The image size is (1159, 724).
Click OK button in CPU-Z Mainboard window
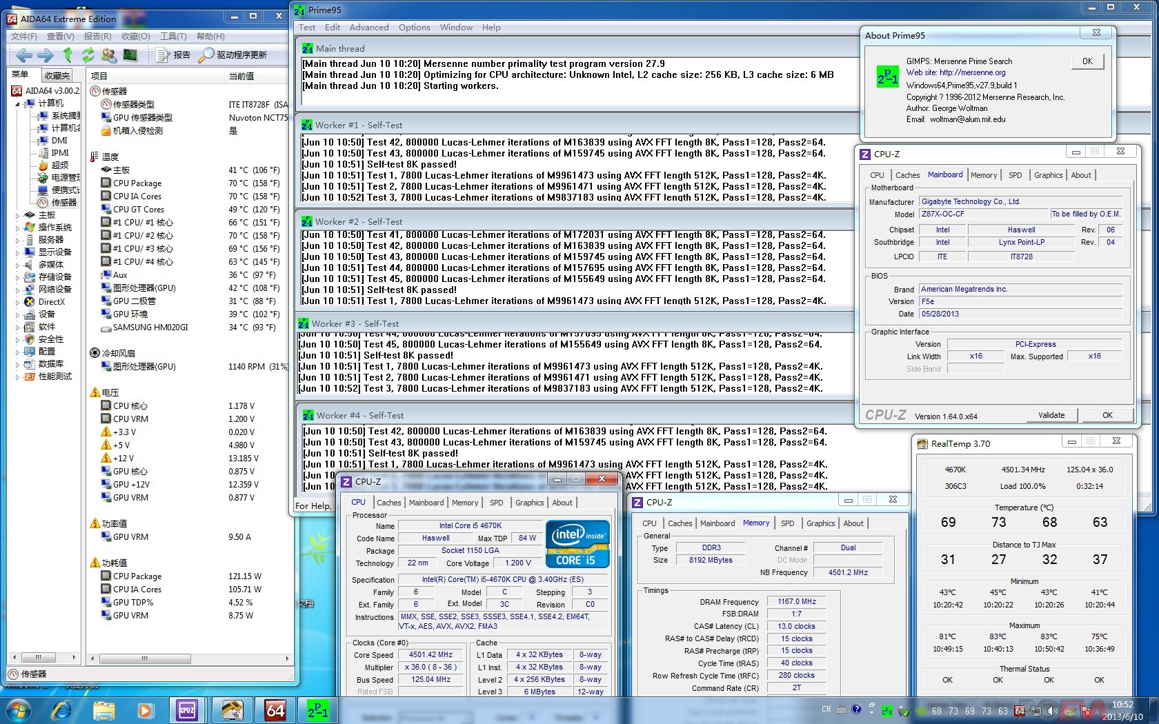pyautogui.click(x=1107, y=415)
